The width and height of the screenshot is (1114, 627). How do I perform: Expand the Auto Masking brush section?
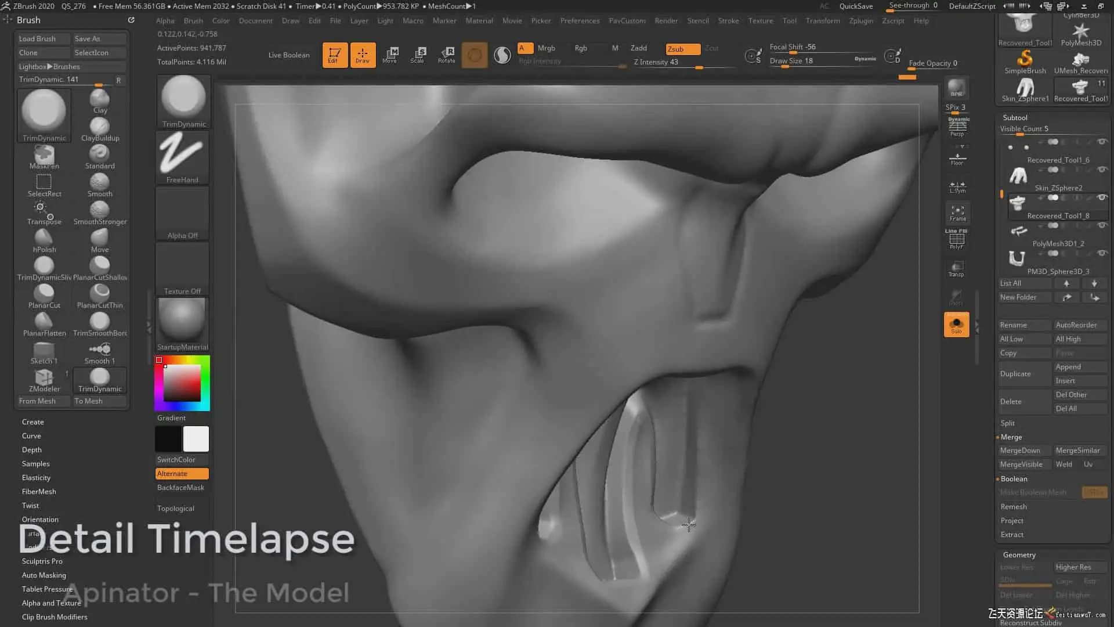[44, 575]
